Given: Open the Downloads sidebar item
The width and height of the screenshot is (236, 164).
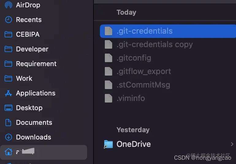Looking at the screenshot, I should (x=33, y=137).
